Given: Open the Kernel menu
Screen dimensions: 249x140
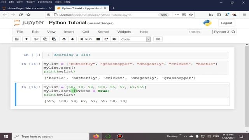Looking at the screenshot, I should (x=103, y=32).
